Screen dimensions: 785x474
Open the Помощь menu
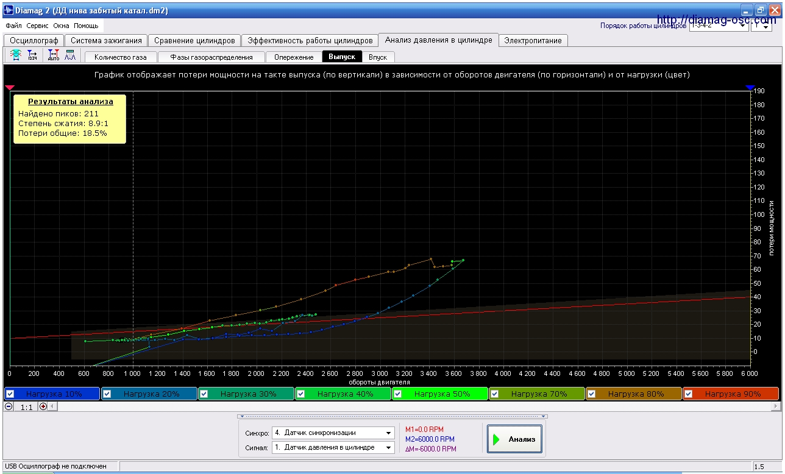click(86, 26)
